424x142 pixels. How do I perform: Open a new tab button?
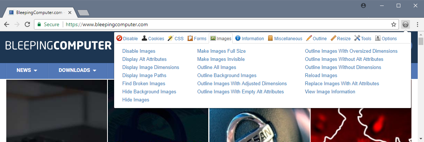coord(83,13)
